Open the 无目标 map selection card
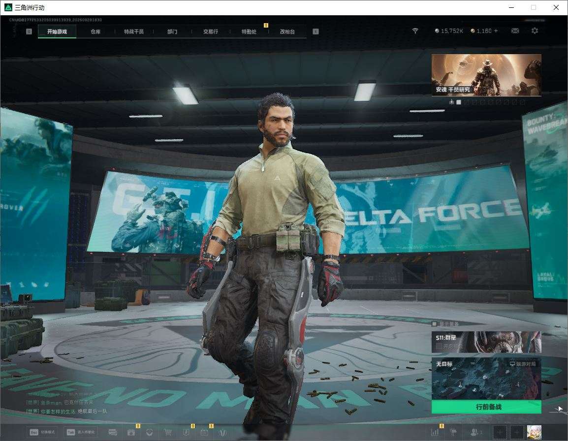 click(x=486, y=378)
